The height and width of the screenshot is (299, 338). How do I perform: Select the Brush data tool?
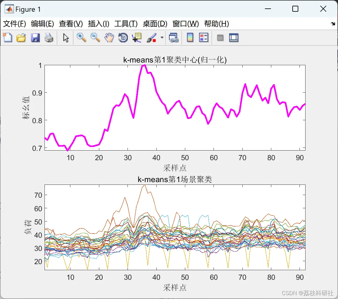(x=152, y=38)
